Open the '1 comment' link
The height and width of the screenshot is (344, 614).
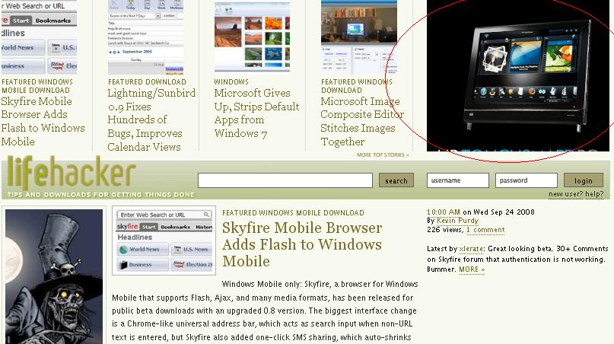coord(485,230)
